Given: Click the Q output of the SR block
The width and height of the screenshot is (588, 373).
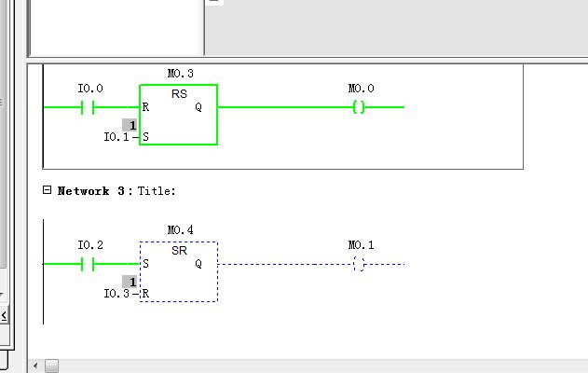Looking at the screenshot, I should (x=198, y=264).
